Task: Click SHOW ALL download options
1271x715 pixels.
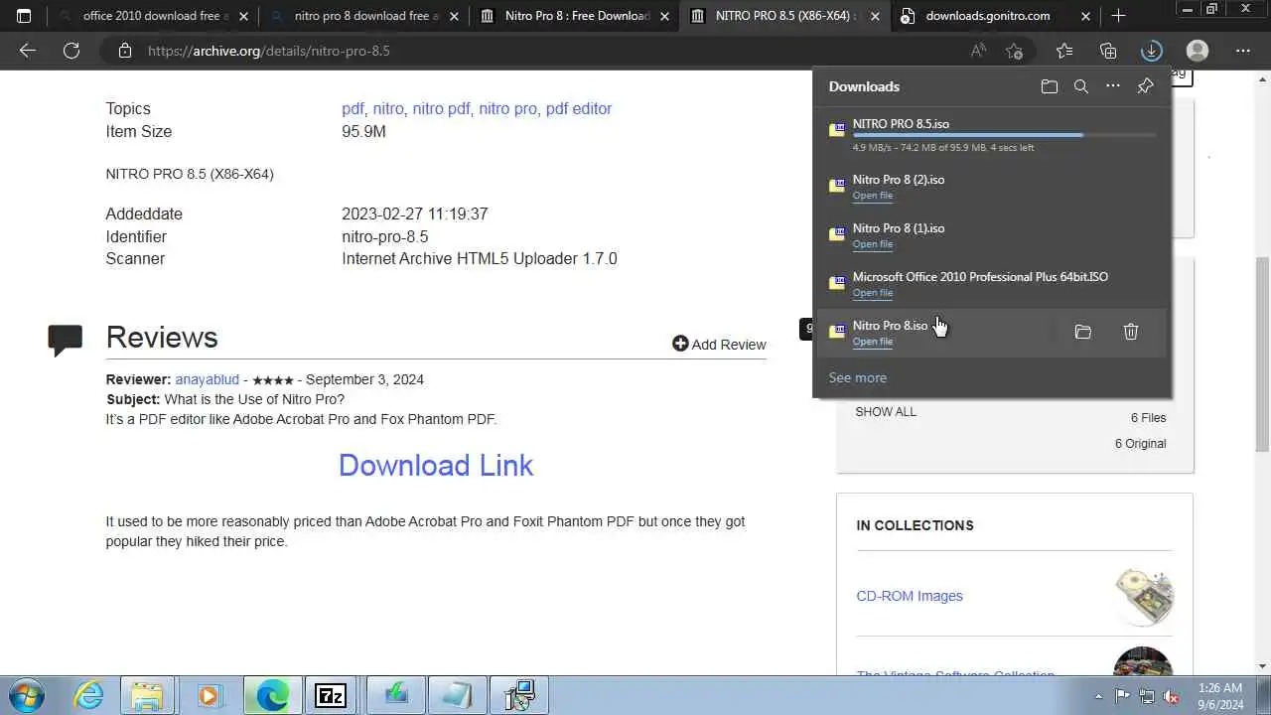Action: [x=886, y=411]
